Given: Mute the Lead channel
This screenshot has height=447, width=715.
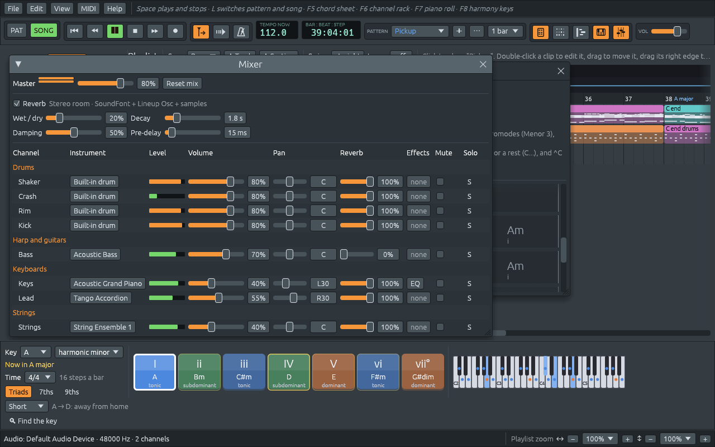Looking at the screenshot, I should pyautogui.click(x=440, y=298).
